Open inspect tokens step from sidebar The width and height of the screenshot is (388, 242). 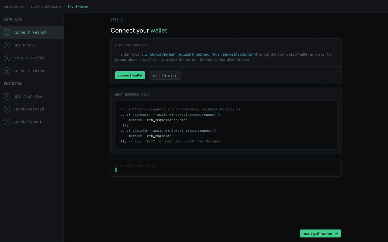click(x=30, y=70)
